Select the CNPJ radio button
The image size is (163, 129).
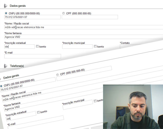tap(6, 13)
